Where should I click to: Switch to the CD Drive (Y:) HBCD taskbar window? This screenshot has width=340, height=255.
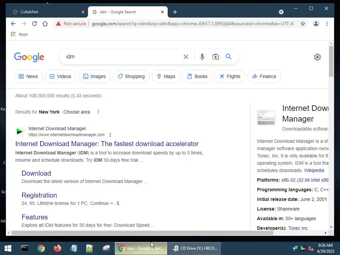point(195,248)
